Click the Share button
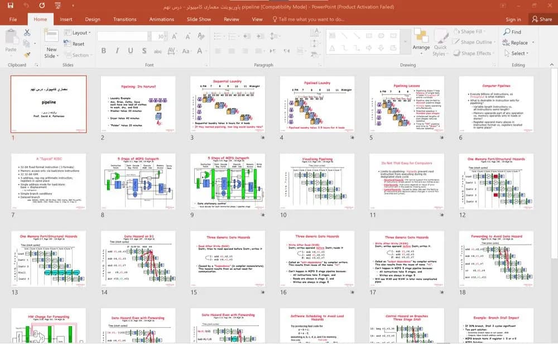 pos(542,19)
